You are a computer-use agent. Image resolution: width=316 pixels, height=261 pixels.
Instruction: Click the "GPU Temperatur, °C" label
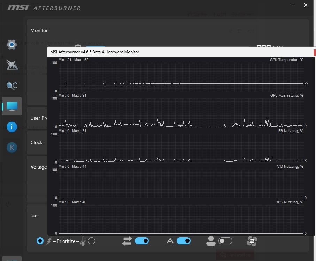coord(287,60)
